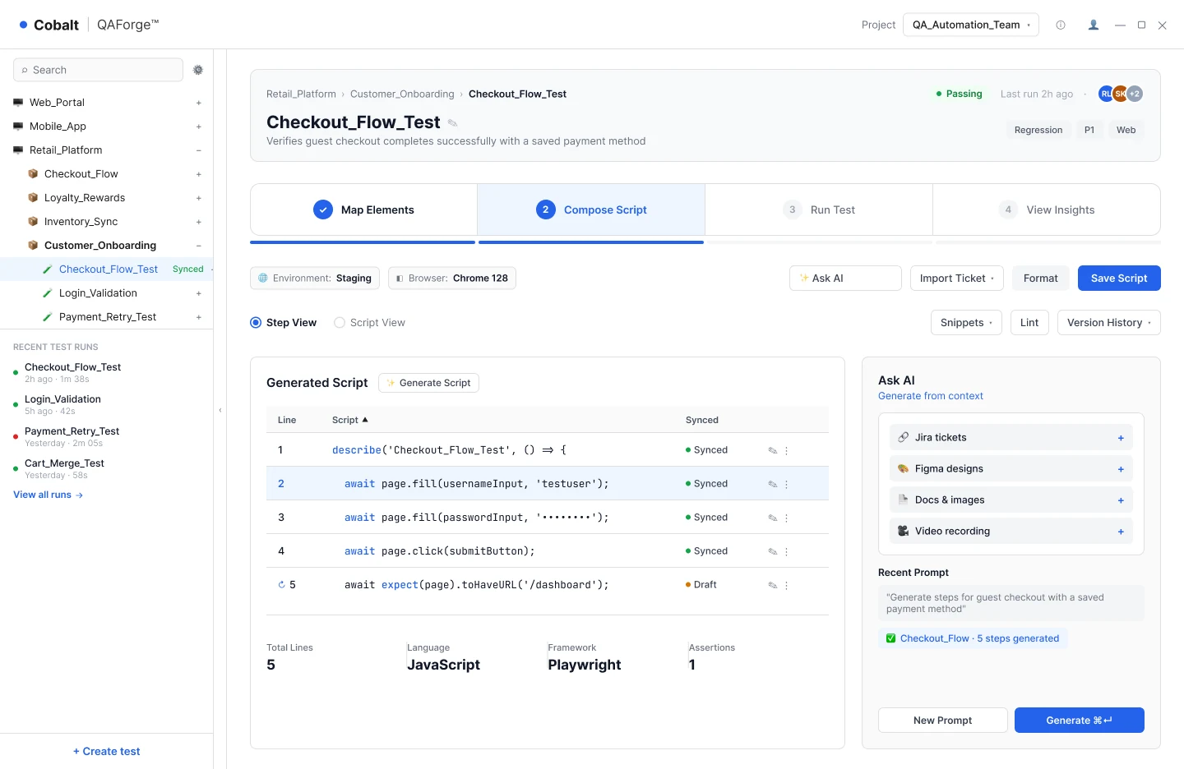The height and width of the screenshot is (769, 1184).
Task: Switch to the Run Test step
Action: (819, 210)
